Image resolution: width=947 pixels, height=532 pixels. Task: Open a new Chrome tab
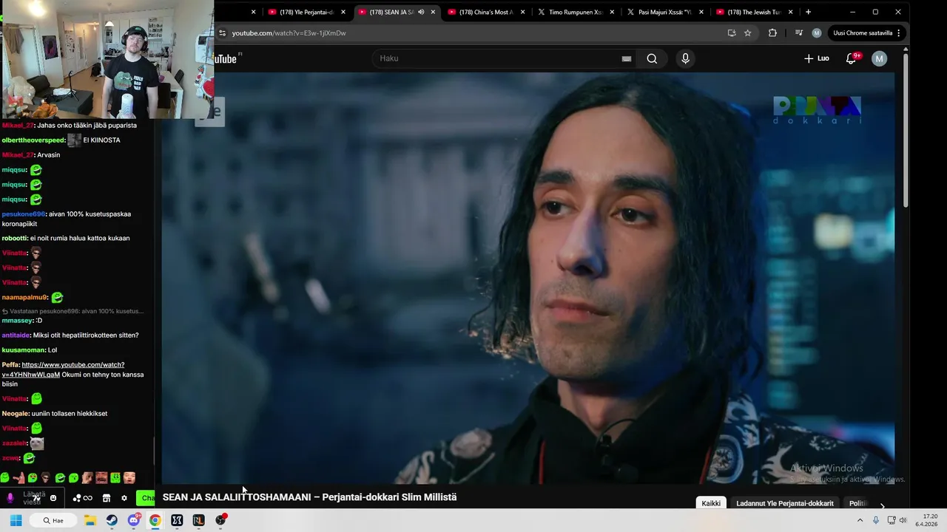(x=808, y=12)
